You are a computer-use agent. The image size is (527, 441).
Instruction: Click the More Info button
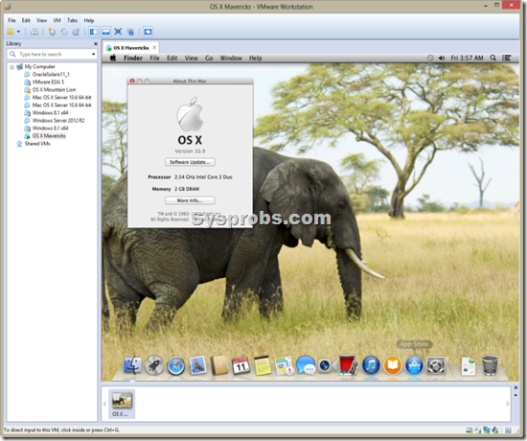tap(190, 200)
